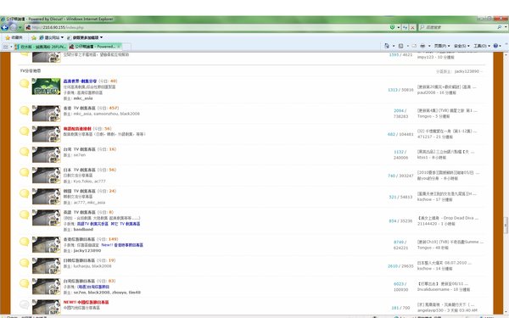
Task: Open the TV forum with (今日: 8)
Action: click(x=79, y=212)
